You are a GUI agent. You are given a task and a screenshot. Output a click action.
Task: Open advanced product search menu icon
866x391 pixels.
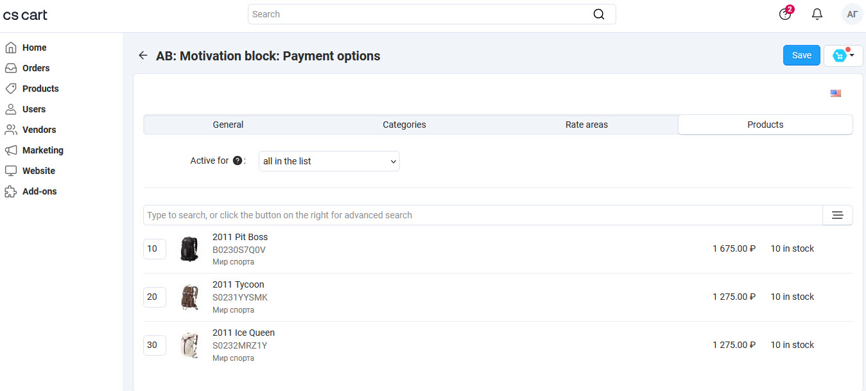click(x=837, y=215)
